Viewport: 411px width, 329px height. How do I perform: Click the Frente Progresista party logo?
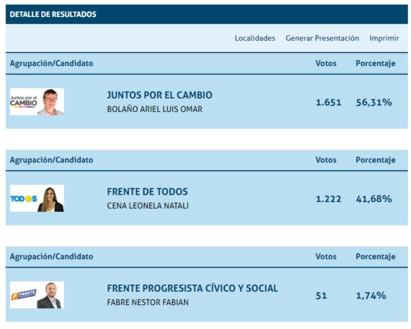tap(24, 295)
